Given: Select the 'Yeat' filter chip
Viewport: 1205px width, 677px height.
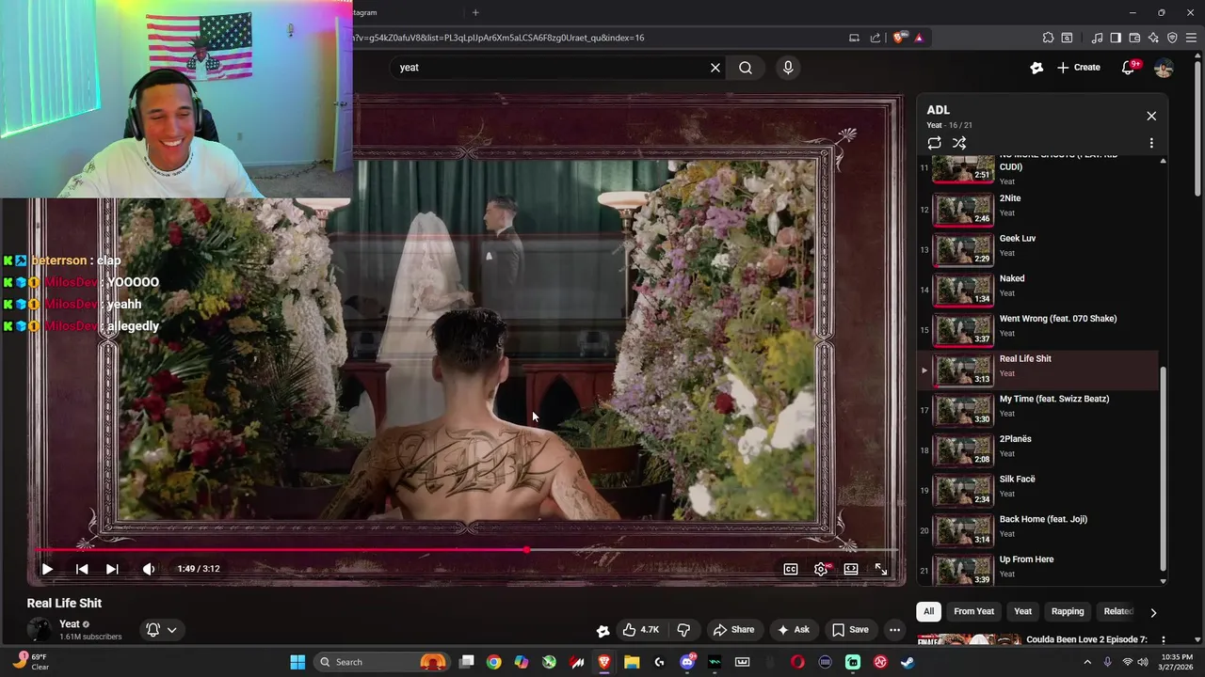Looking at the screenshot, I should (x=1022, y=611).
